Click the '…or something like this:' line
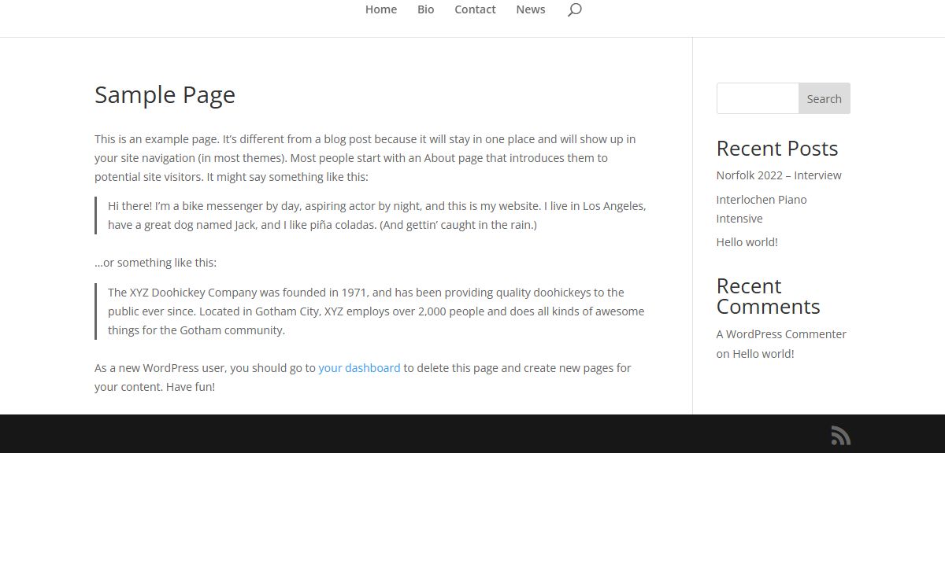The image size is (945, 582). 155,263
